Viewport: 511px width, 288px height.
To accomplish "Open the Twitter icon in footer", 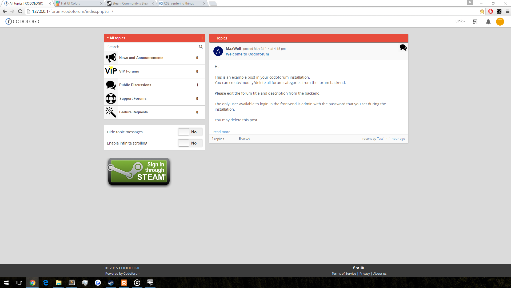I will click(358, 268).
